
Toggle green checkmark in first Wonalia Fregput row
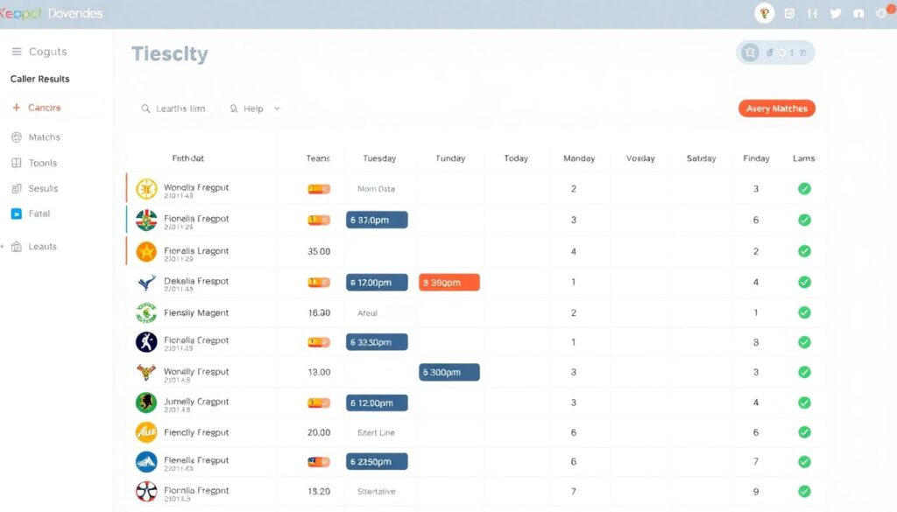[804, 188]
